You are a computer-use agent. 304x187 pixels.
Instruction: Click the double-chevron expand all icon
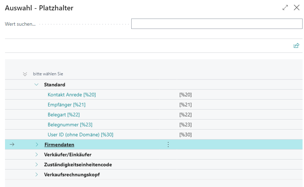(x=25, y=74)
